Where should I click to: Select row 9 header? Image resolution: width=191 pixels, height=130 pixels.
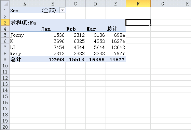(x=5, y=59)
